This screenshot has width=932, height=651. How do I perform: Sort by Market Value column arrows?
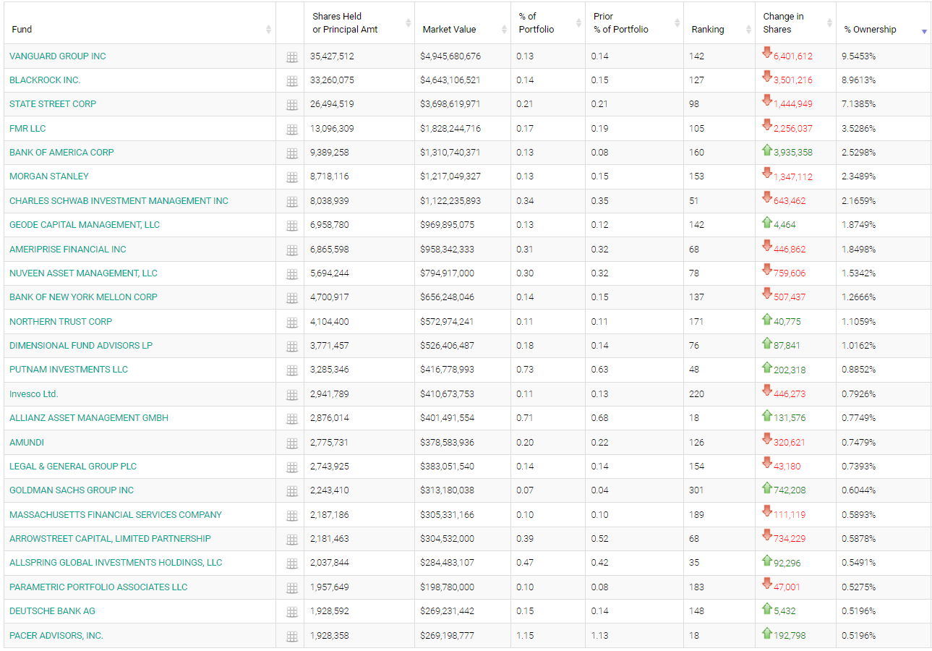click(504, 30)
